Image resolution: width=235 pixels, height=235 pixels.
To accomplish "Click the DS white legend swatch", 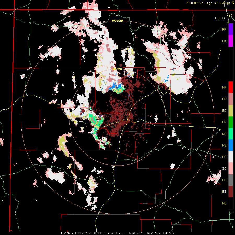I will 231,157.
